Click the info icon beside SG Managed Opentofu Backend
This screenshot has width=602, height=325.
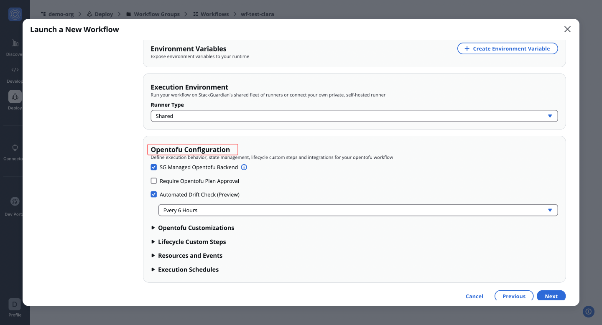click(244, 168)
